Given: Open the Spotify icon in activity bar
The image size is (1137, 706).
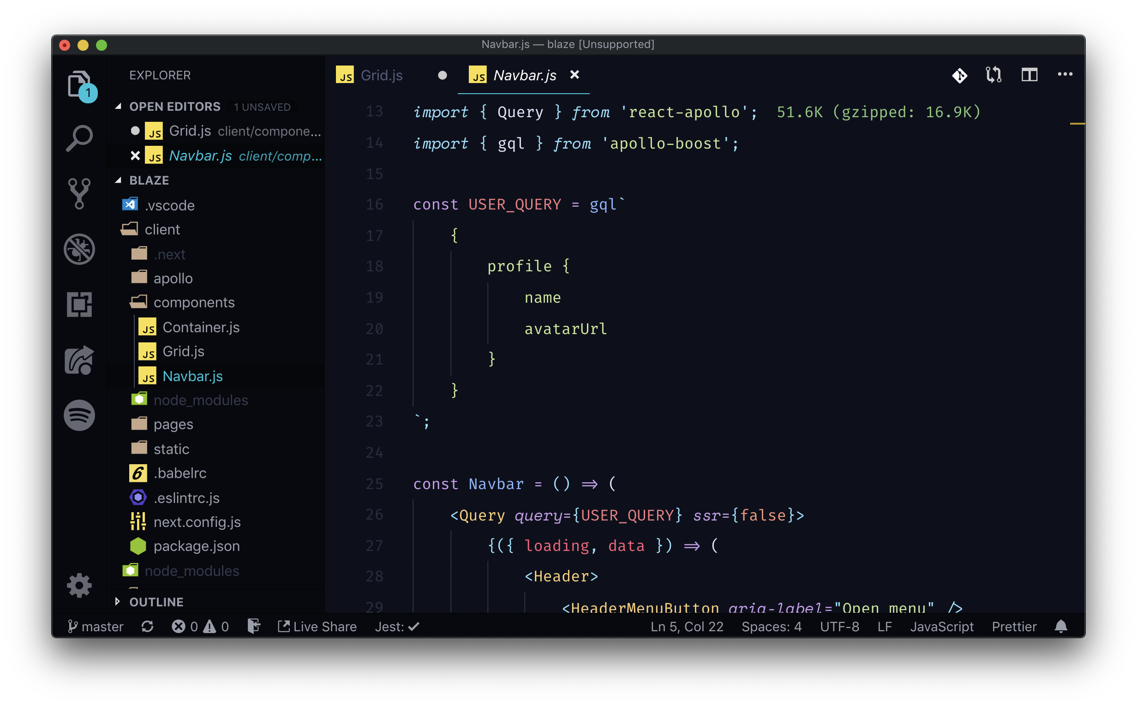Looking at the screenshot, I should point(79,415).
